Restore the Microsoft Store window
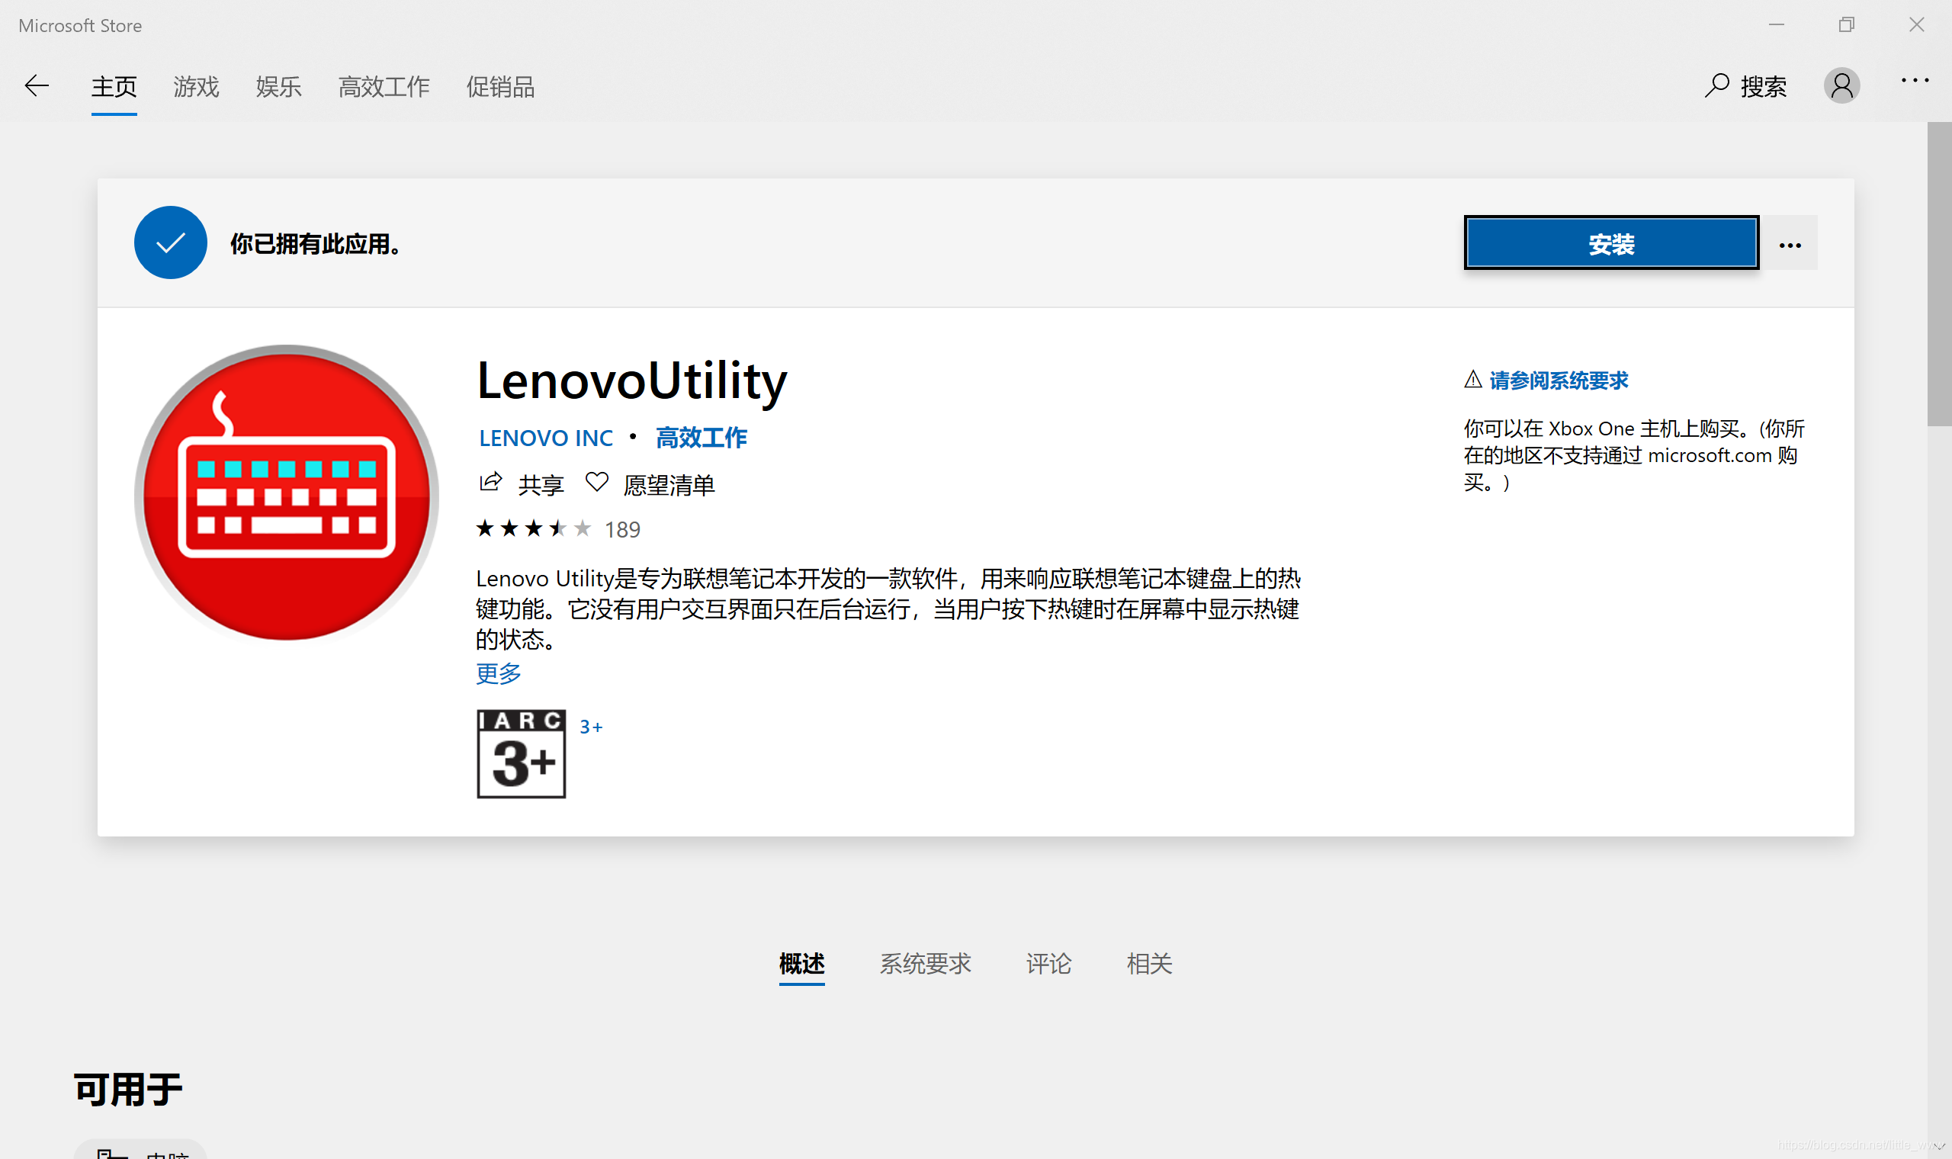 pyautogui.click(x=1847, y=25)
